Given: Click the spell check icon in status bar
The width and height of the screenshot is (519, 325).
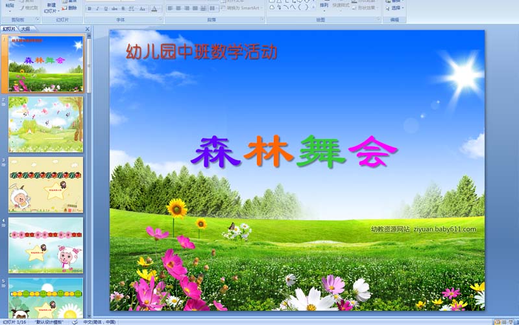Looking at the screenshot, I should [75, 322].
